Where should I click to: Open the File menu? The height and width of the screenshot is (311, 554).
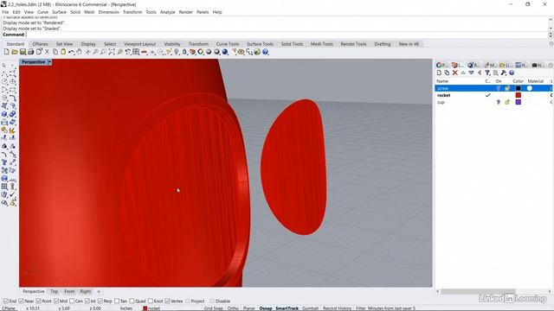click(5, 12)
